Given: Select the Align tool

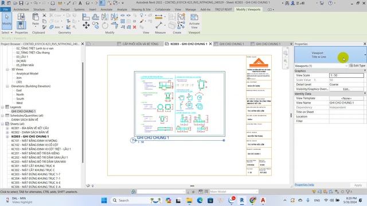Looking at the screenshot, I should [86, 17].
